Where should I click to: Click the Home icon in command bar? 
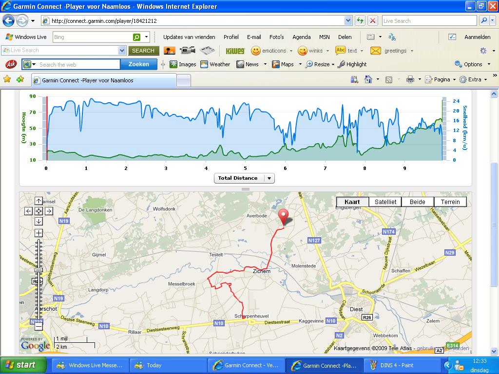(368, 79)
